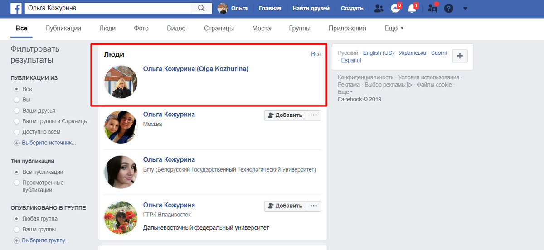This screenshot has width=544, height=250.
Task: Click the Ольга profile avatar in top bar
Action: tap(223, 8)
